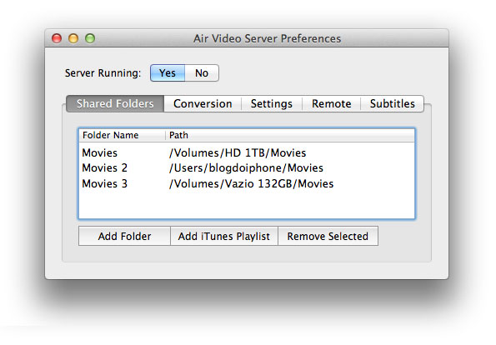The width and height of the screenshot is (496, 345).
Task: Sort by Folder Name column header
Action: (122, 135)
